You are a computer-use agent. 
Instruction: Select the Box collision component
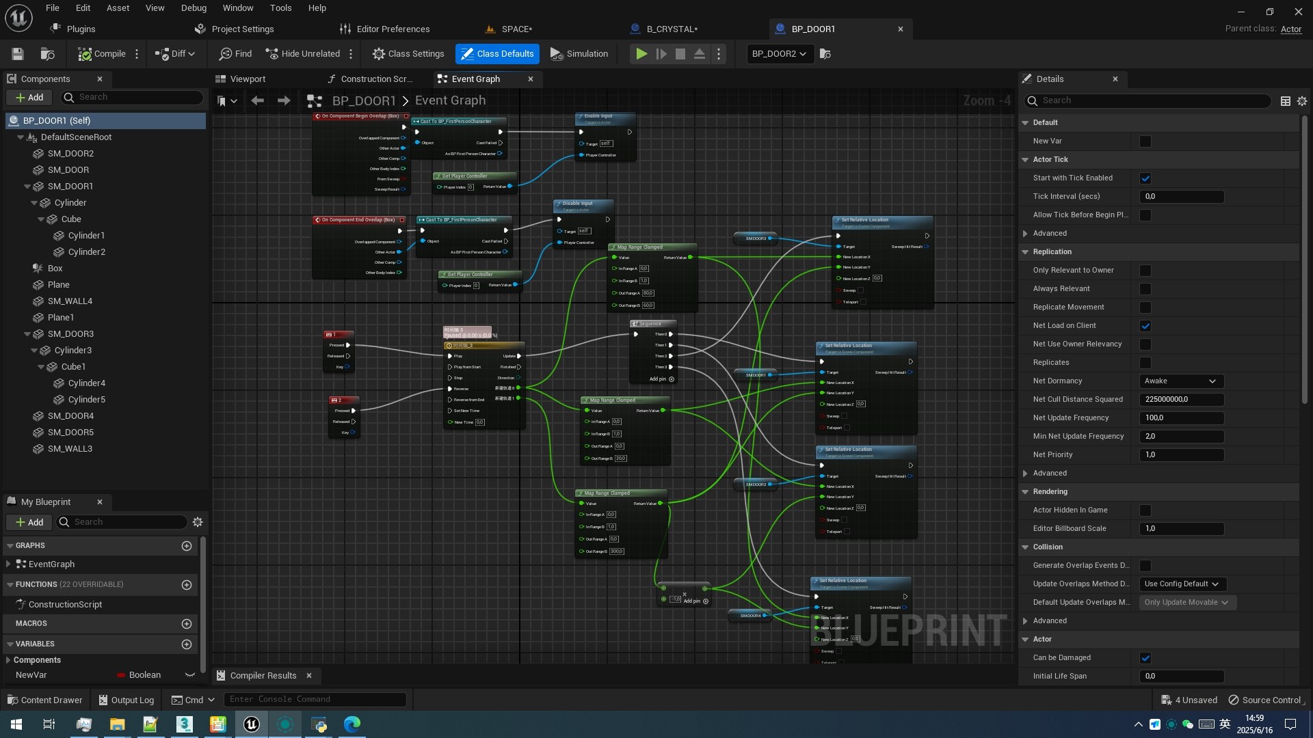[x=55, y=269]
